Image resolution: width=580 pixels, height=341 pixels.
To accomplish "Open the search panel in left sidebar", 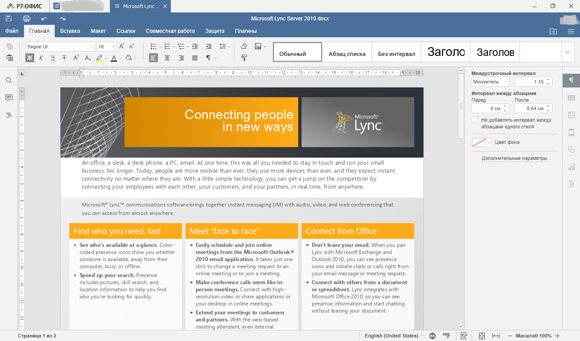I will tap(9, 80).
